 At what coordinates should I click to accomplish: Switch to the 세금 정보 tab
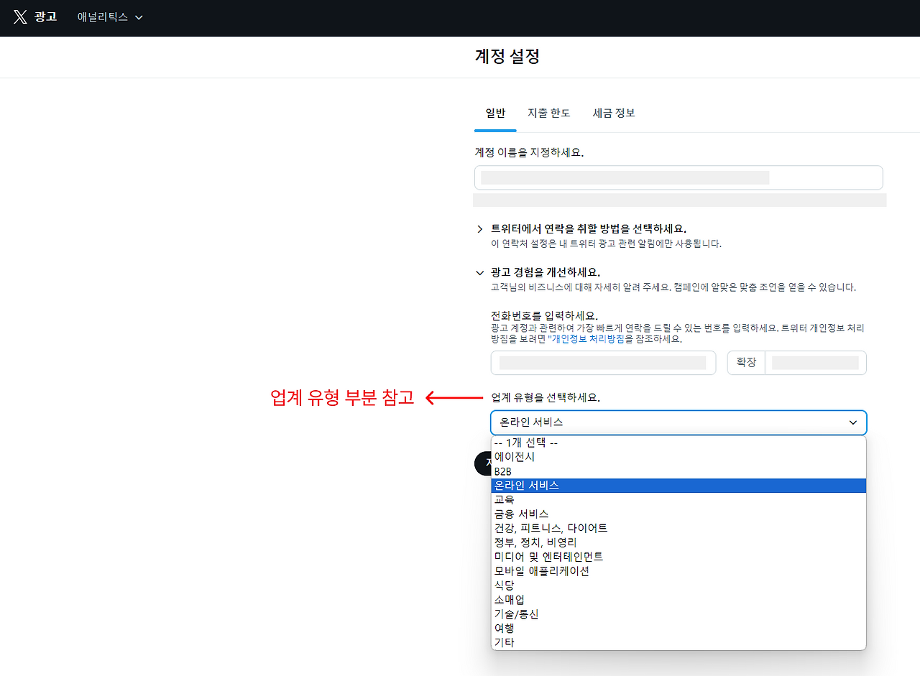coord(614,113)
